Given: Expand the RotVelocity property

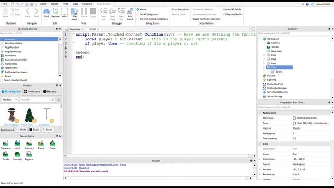Looking at the screenshot, I should (x=260, y=174).
